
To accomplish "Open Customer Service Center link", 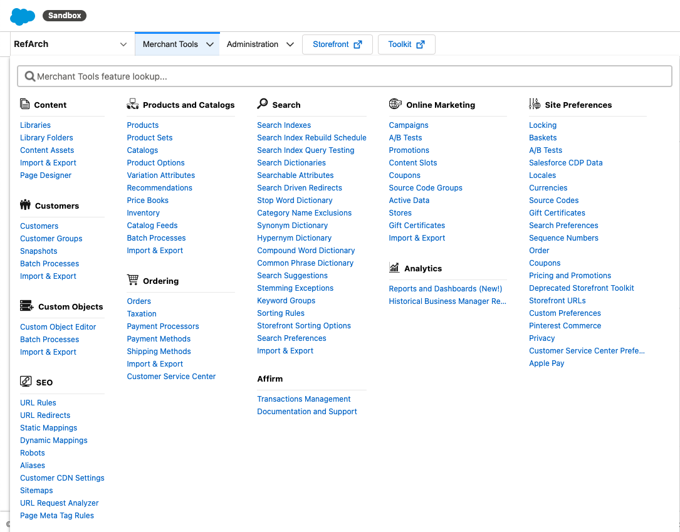I will (x=171, y=377).
